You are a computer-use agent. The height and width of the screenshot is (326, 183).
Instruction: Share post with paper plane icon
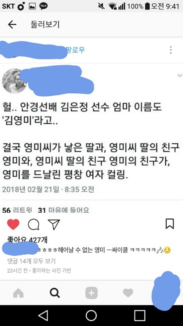click(54, 225)
